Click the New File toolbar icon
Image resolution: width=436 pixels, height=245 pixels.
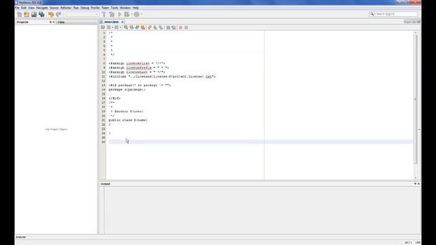[x=19, y=14]
